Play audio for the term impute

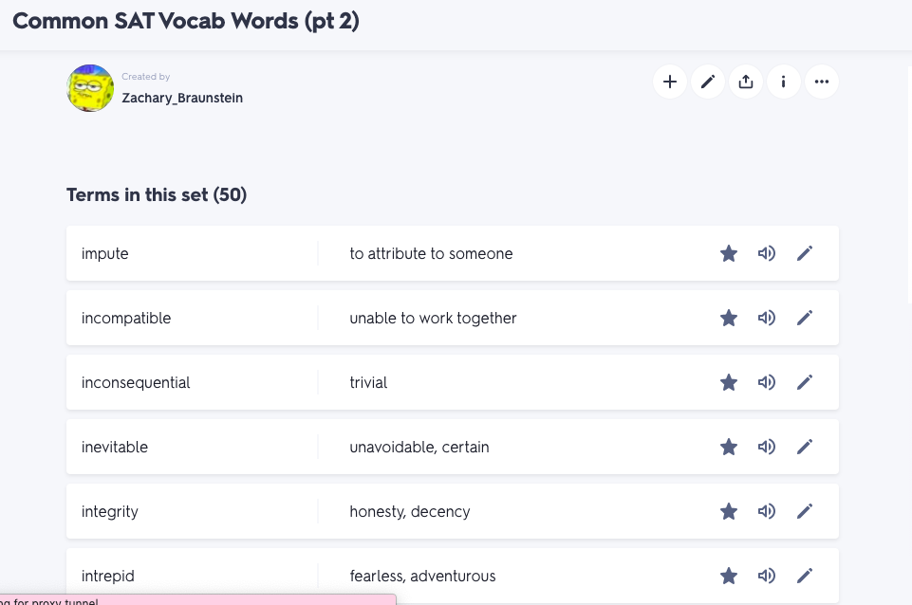(767, 253)
